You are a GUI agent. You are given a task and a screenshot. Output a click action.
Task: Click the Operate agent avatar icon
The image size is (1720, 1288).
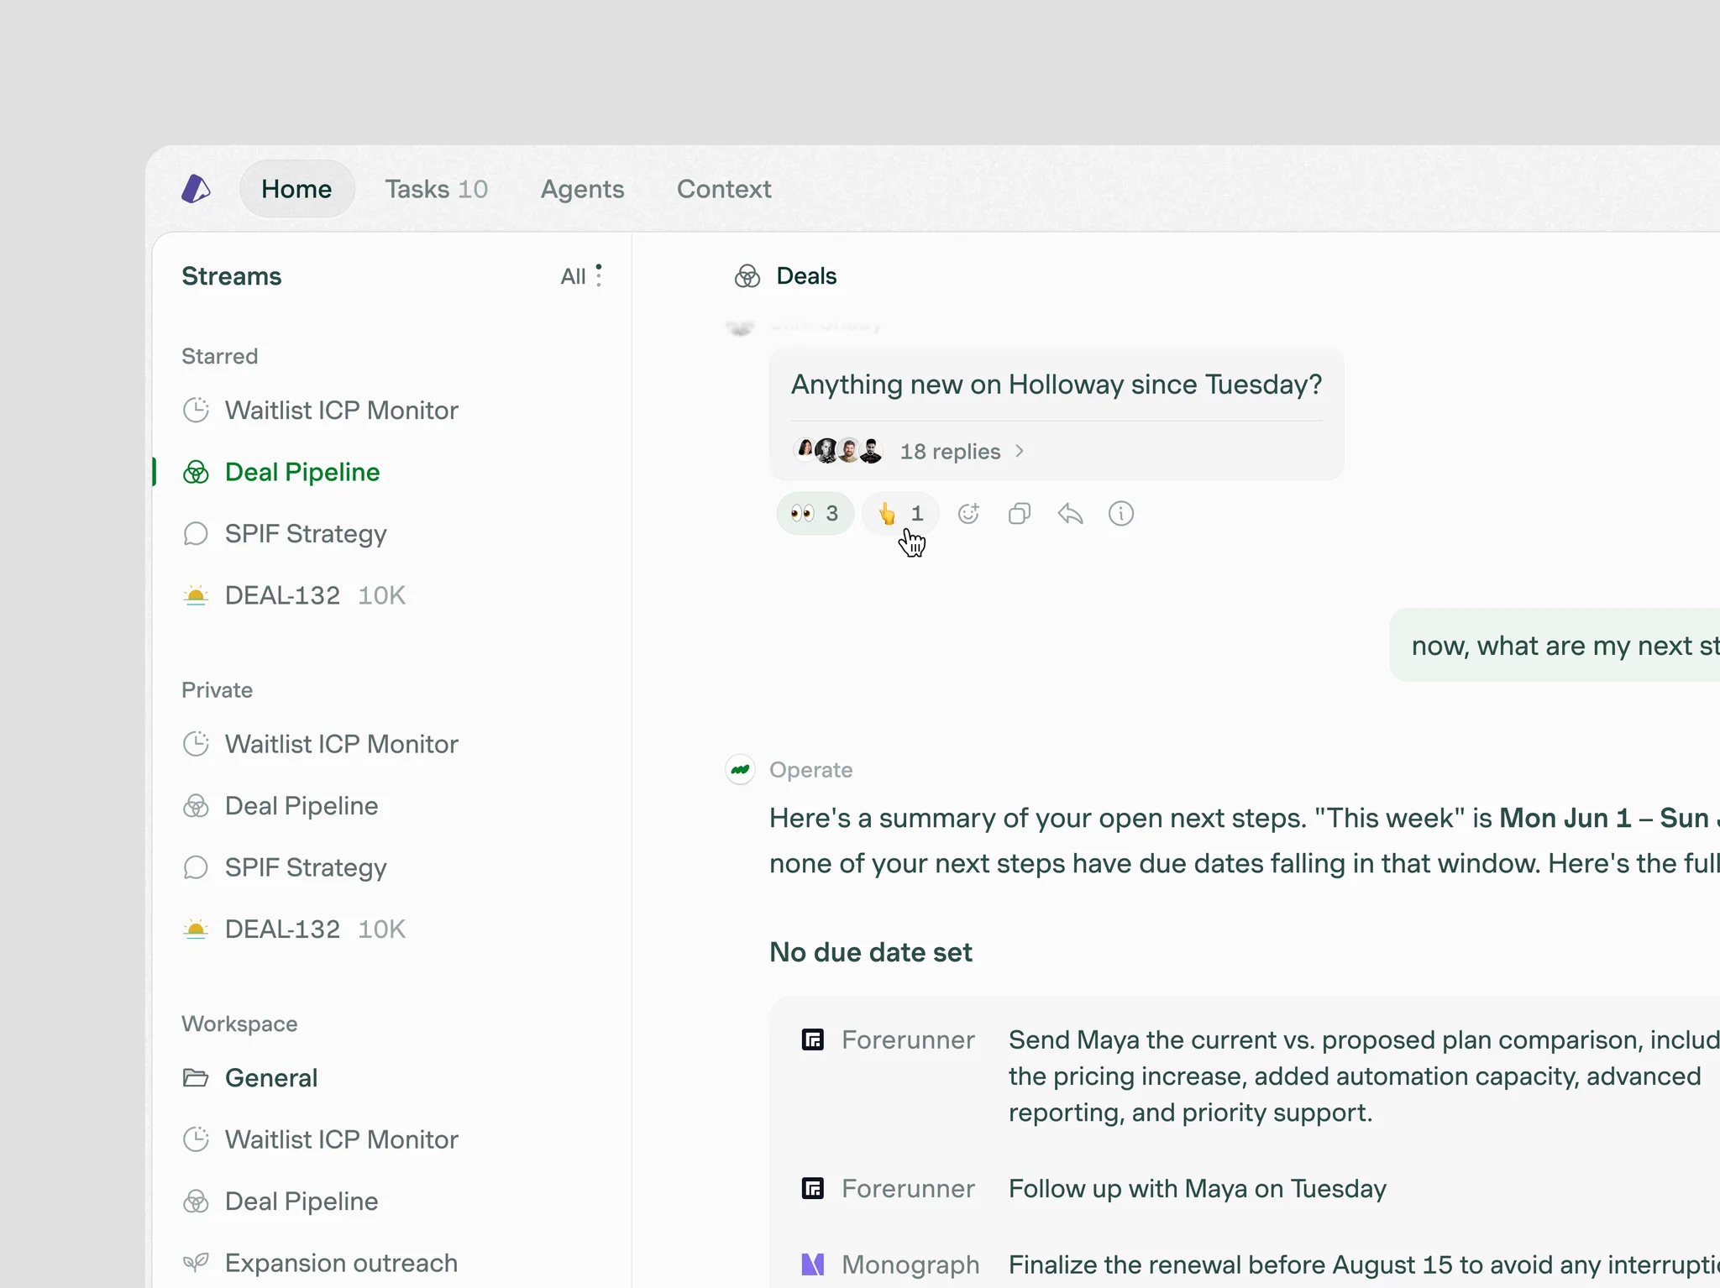740,769
